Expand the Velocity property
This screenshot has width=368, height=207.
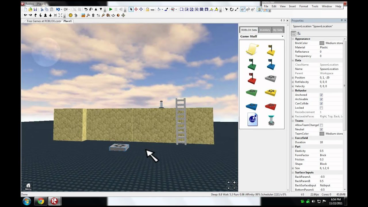(293, 86)
